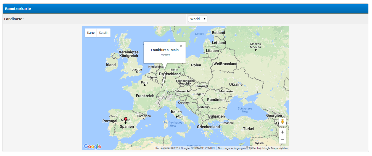372x156 pixels.
Task: Click the Moskau city label
Action: coord(255,45)
